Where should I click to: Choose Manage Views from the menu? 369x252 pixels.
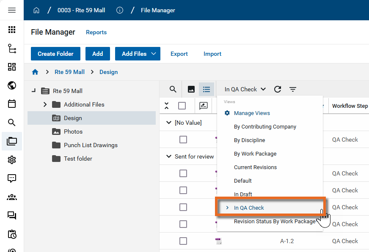tap(252, 113)
